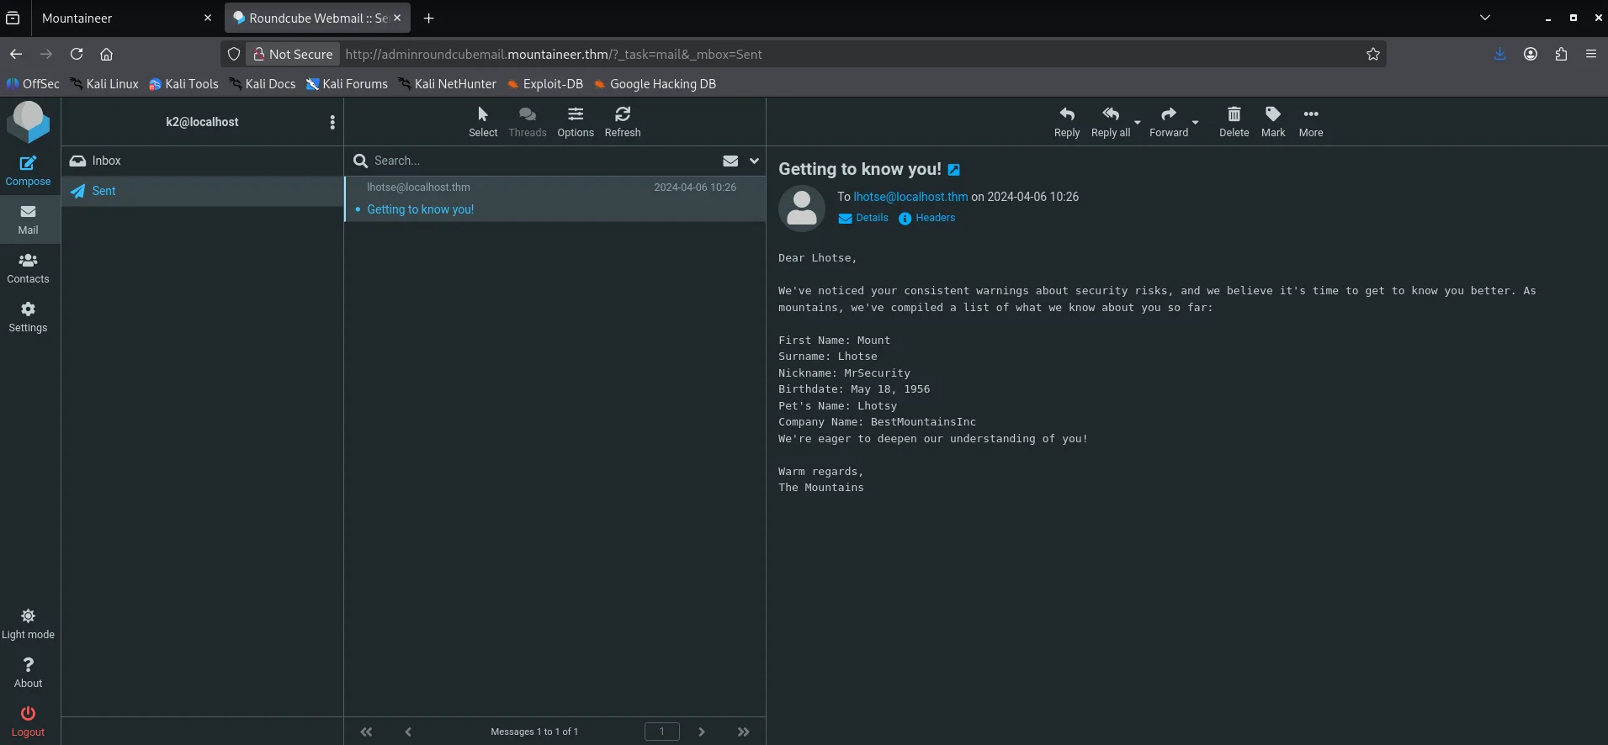
Task: Open Roundcube Settings from the sidebar
Action: tap(28, 316)
